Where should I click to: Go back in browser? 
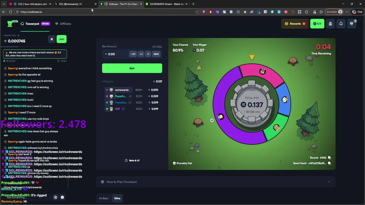tap(4, 12)
